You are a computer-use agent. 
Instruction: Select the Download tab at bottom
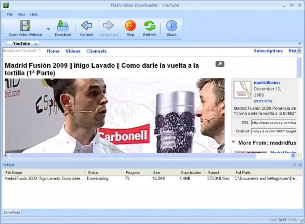click(12, 212)
